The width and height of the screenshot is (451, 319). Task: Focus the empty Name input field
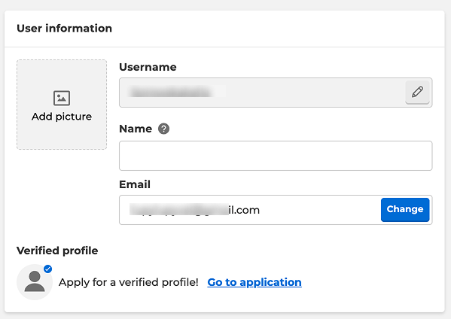point(276,156)
